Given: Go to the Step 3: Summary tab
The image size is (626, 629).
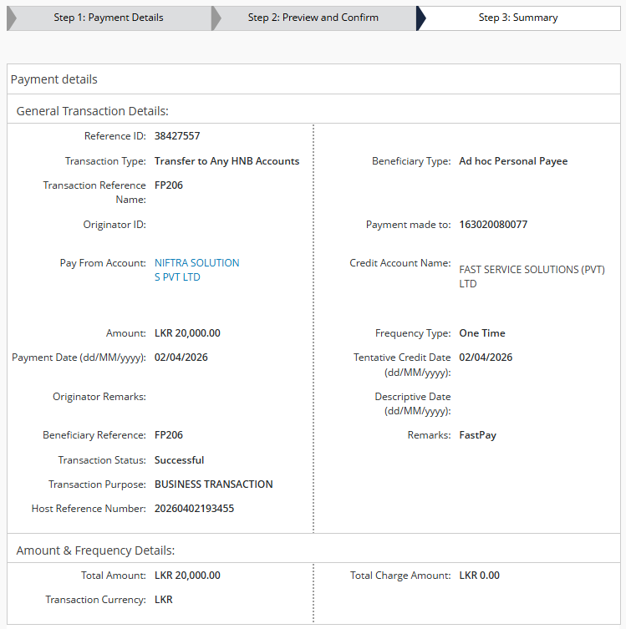Looking at the screenshot, I should (x=517, y=18).
